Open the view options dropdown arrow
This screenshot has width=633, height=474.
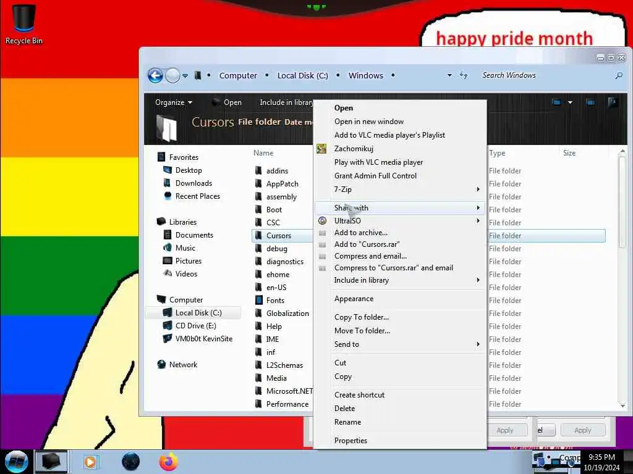click(x=570, y=102)
